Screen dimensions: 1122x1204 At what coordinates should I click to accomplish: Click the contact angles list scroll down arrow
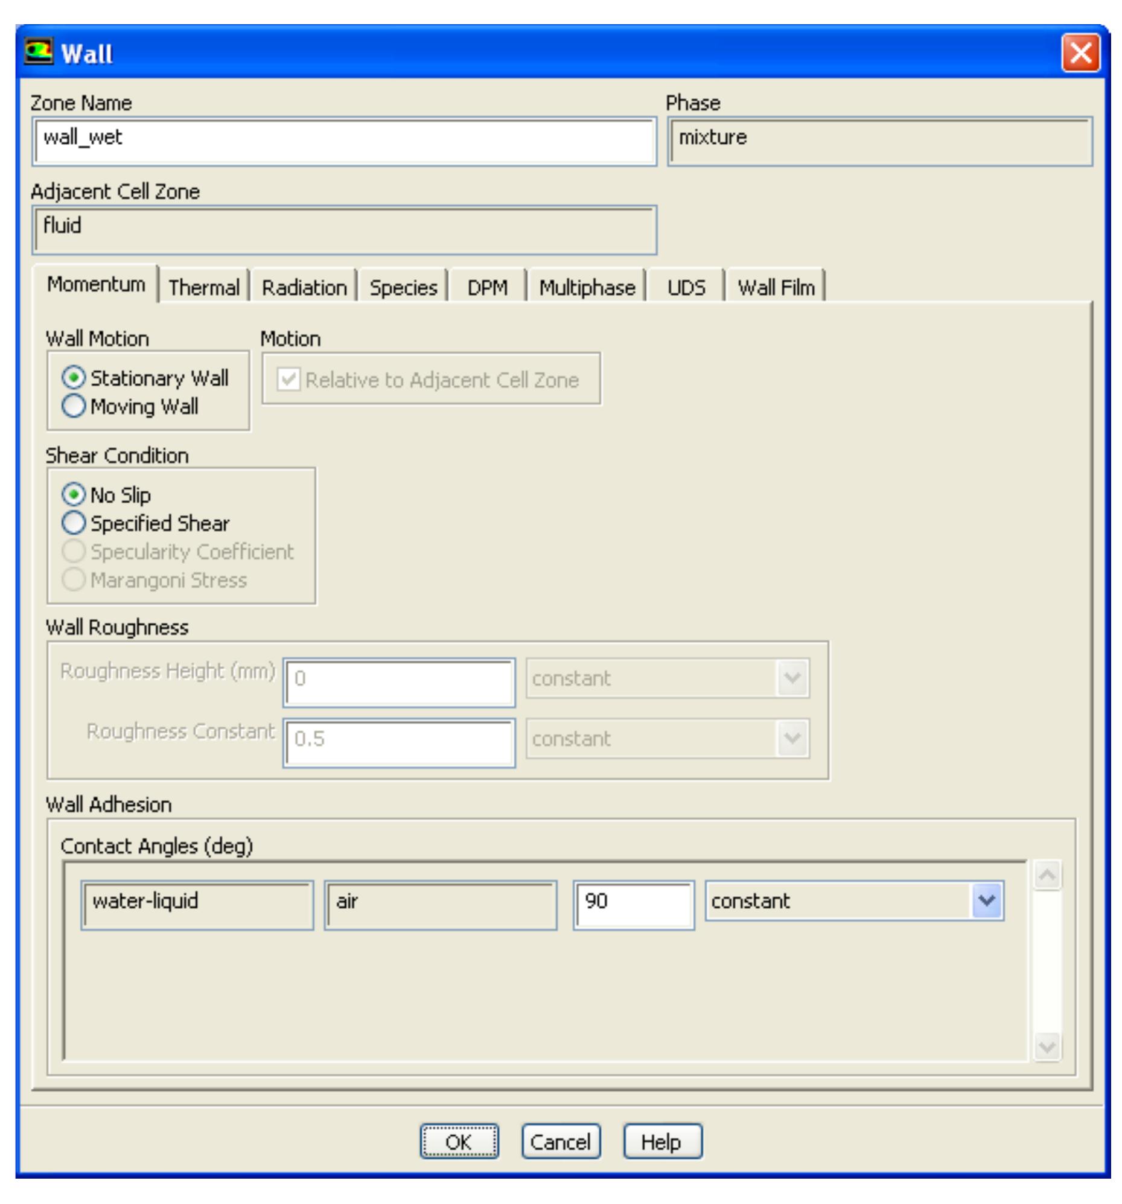[1047, 1046]
